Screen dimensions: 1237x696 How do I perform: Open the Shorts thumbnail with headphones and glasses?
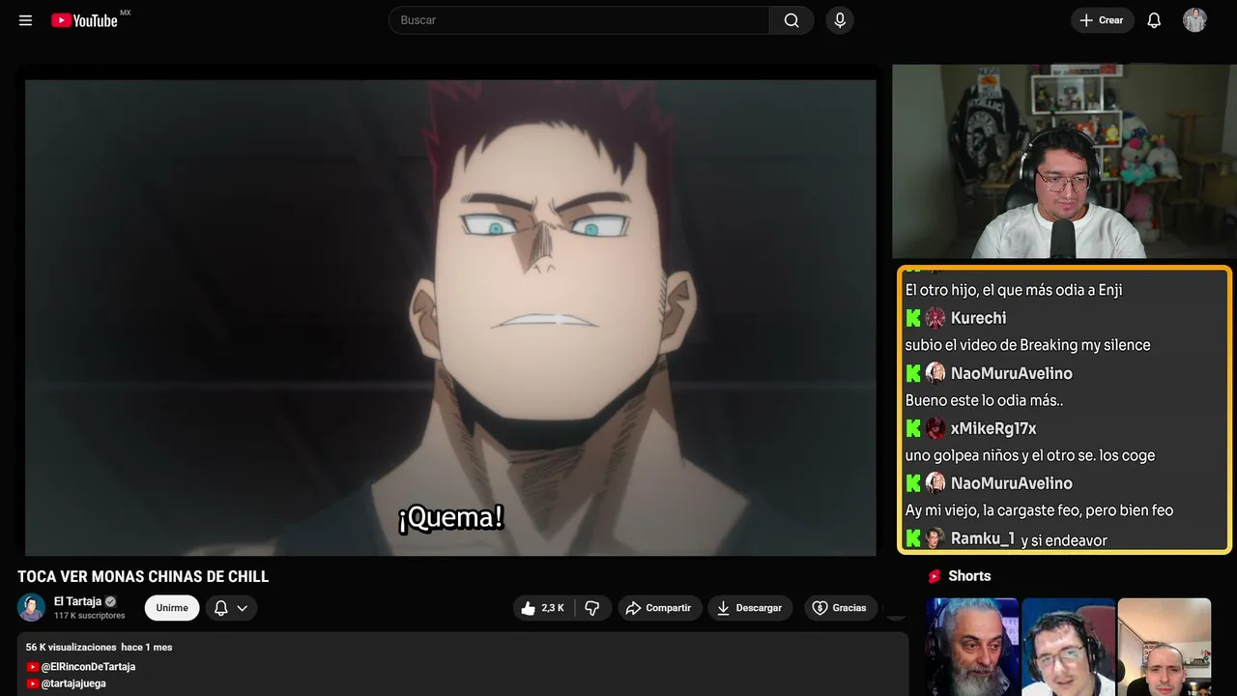[1068, 647]
